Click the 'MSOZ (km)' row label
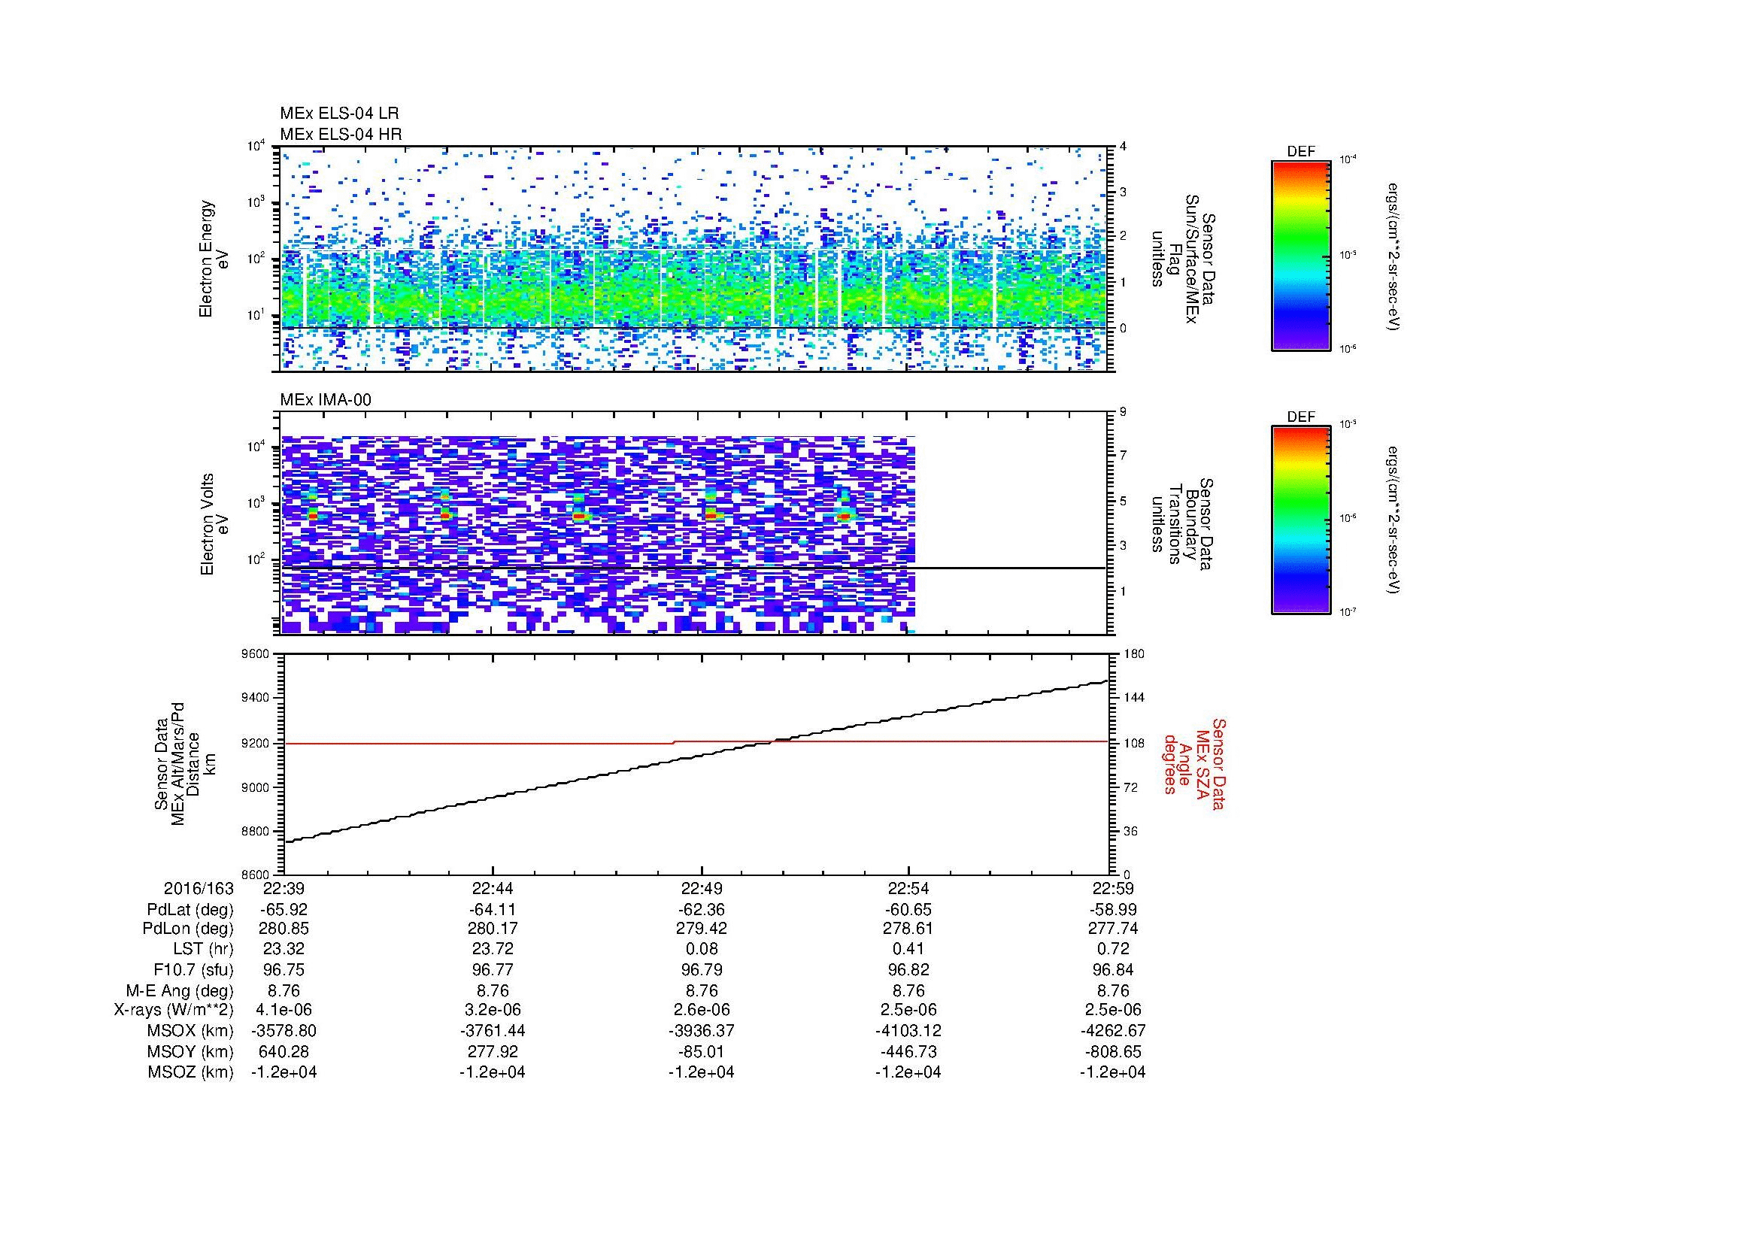Screen dimensions: 1759x1243 (191, 1072)
